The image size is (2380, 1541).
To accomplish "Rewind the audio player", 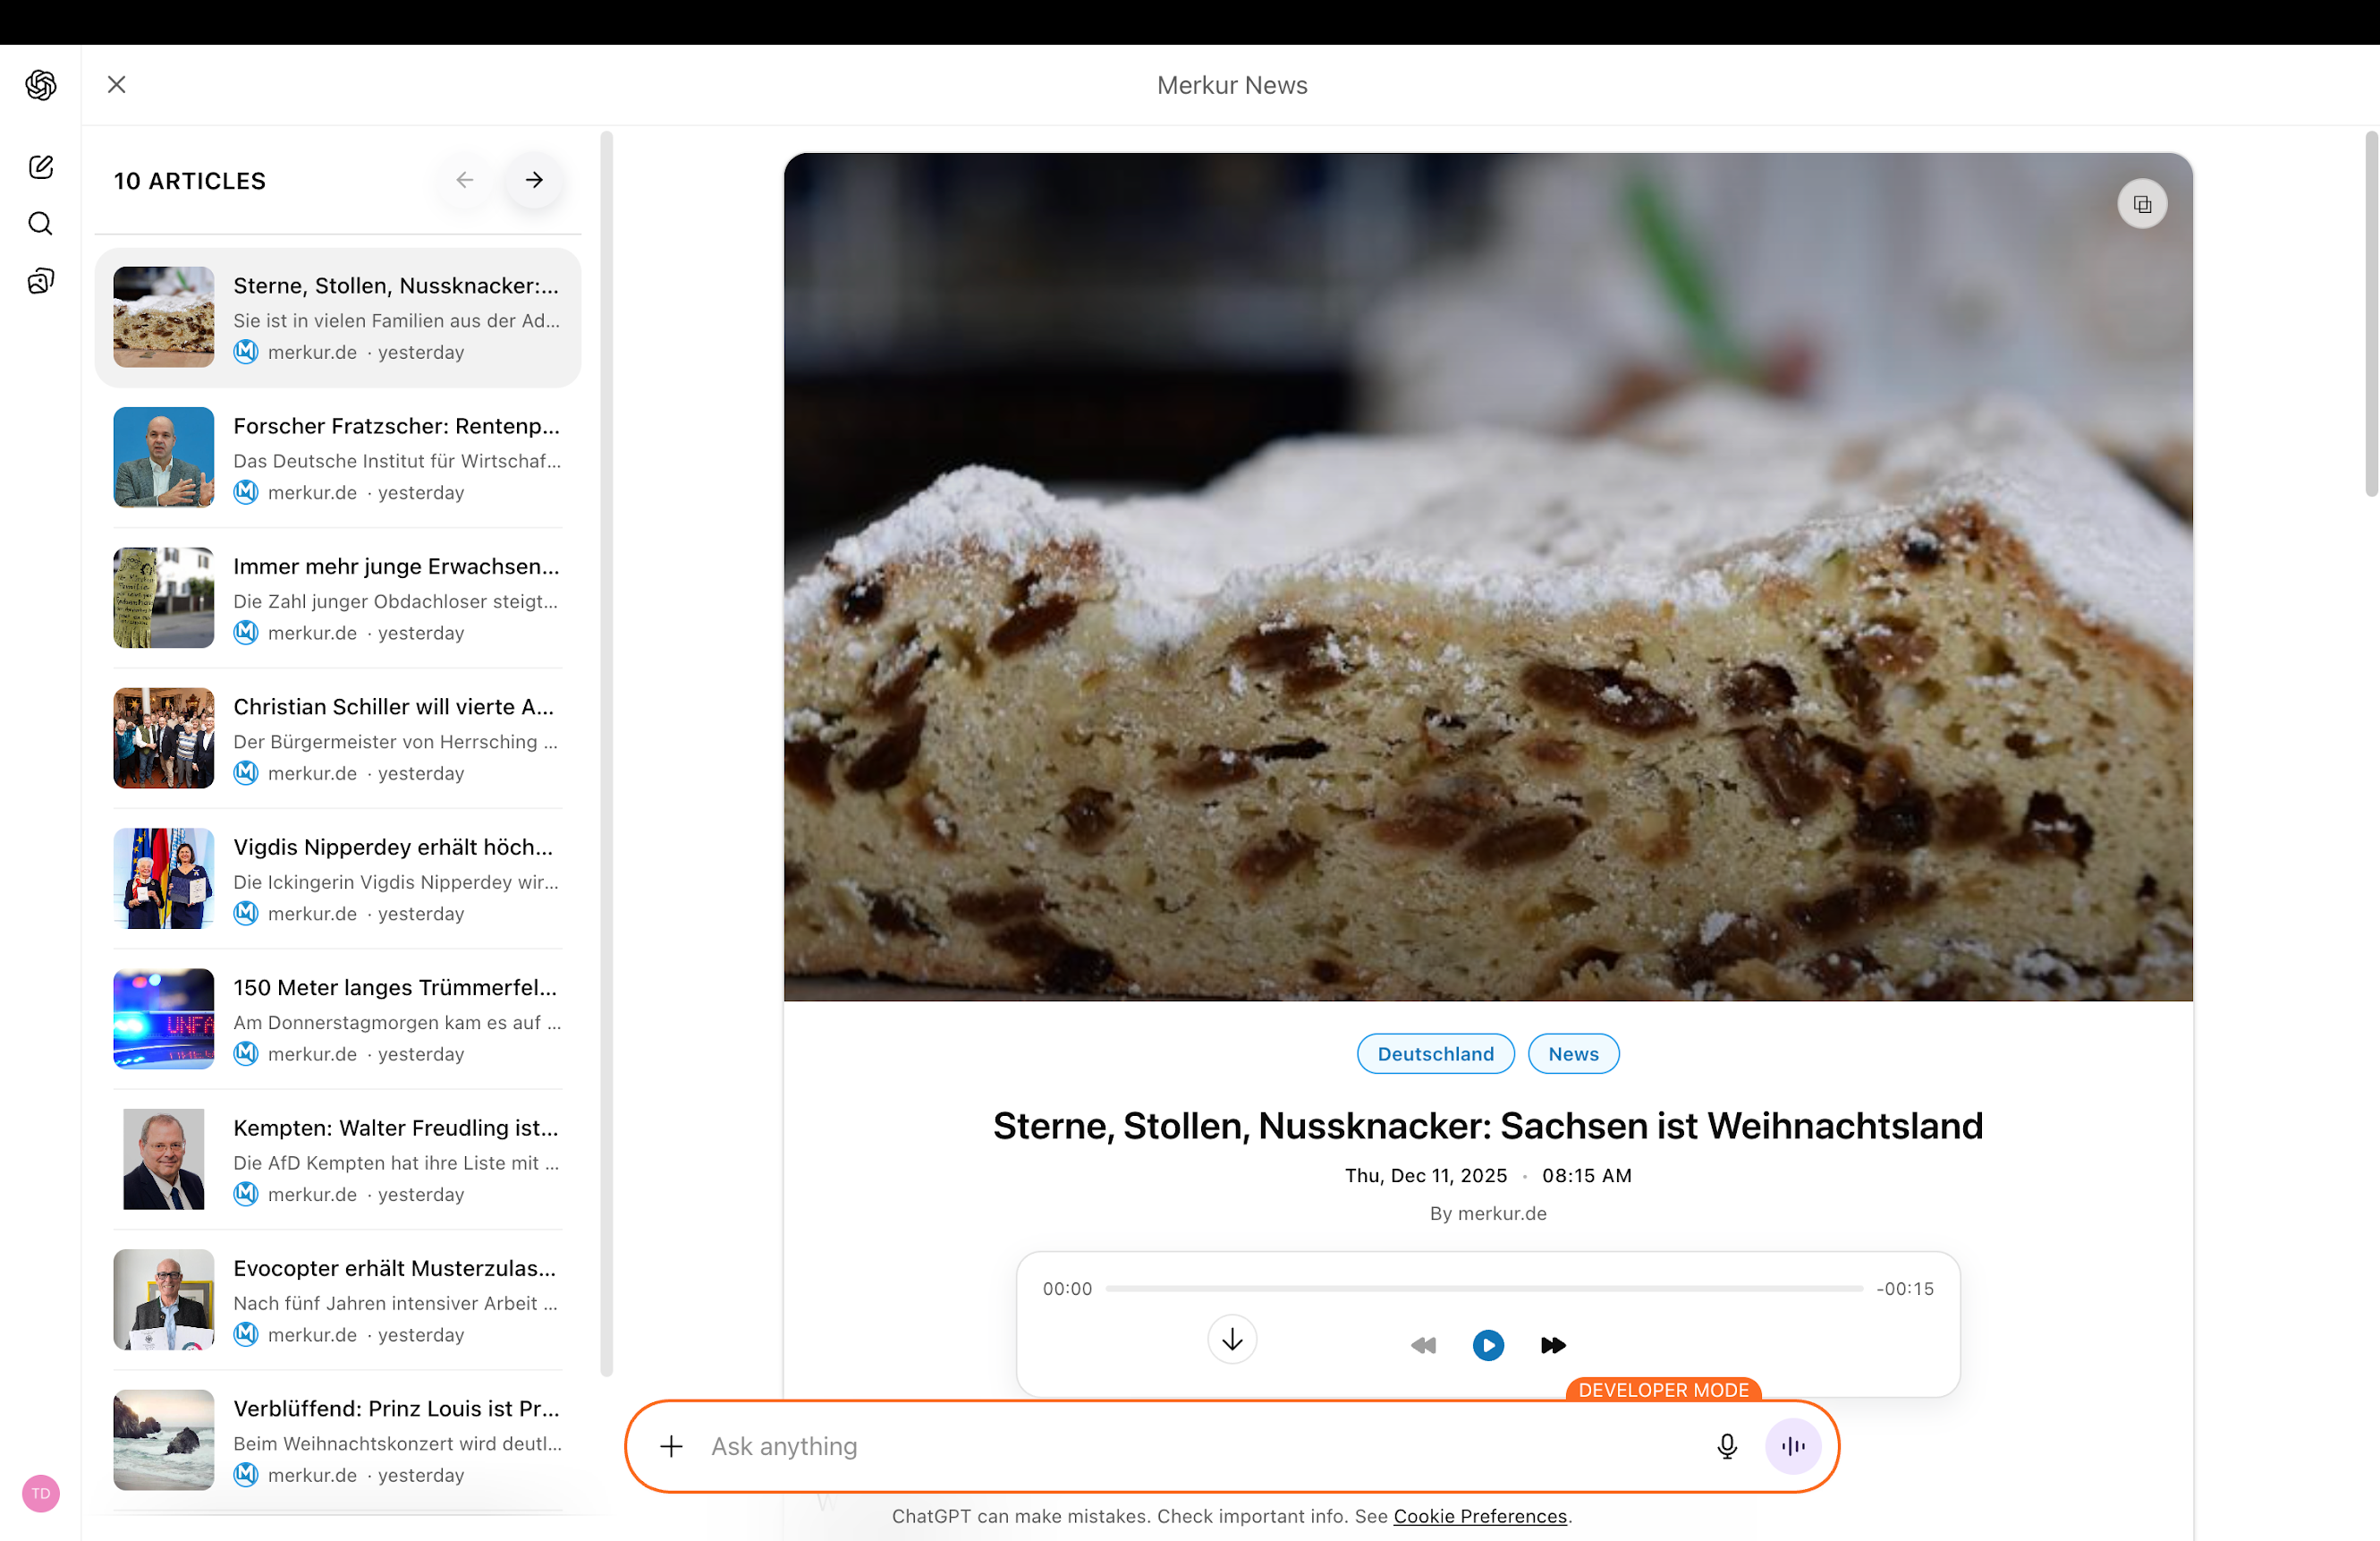I will (1423, 1345).
